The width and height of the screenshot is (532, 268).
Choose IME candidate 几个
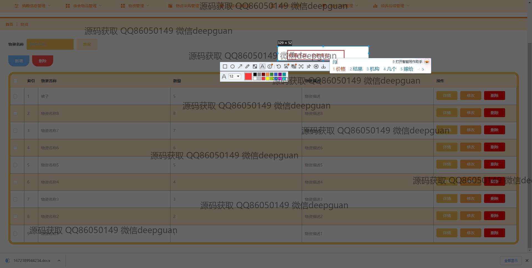point(390,69)
